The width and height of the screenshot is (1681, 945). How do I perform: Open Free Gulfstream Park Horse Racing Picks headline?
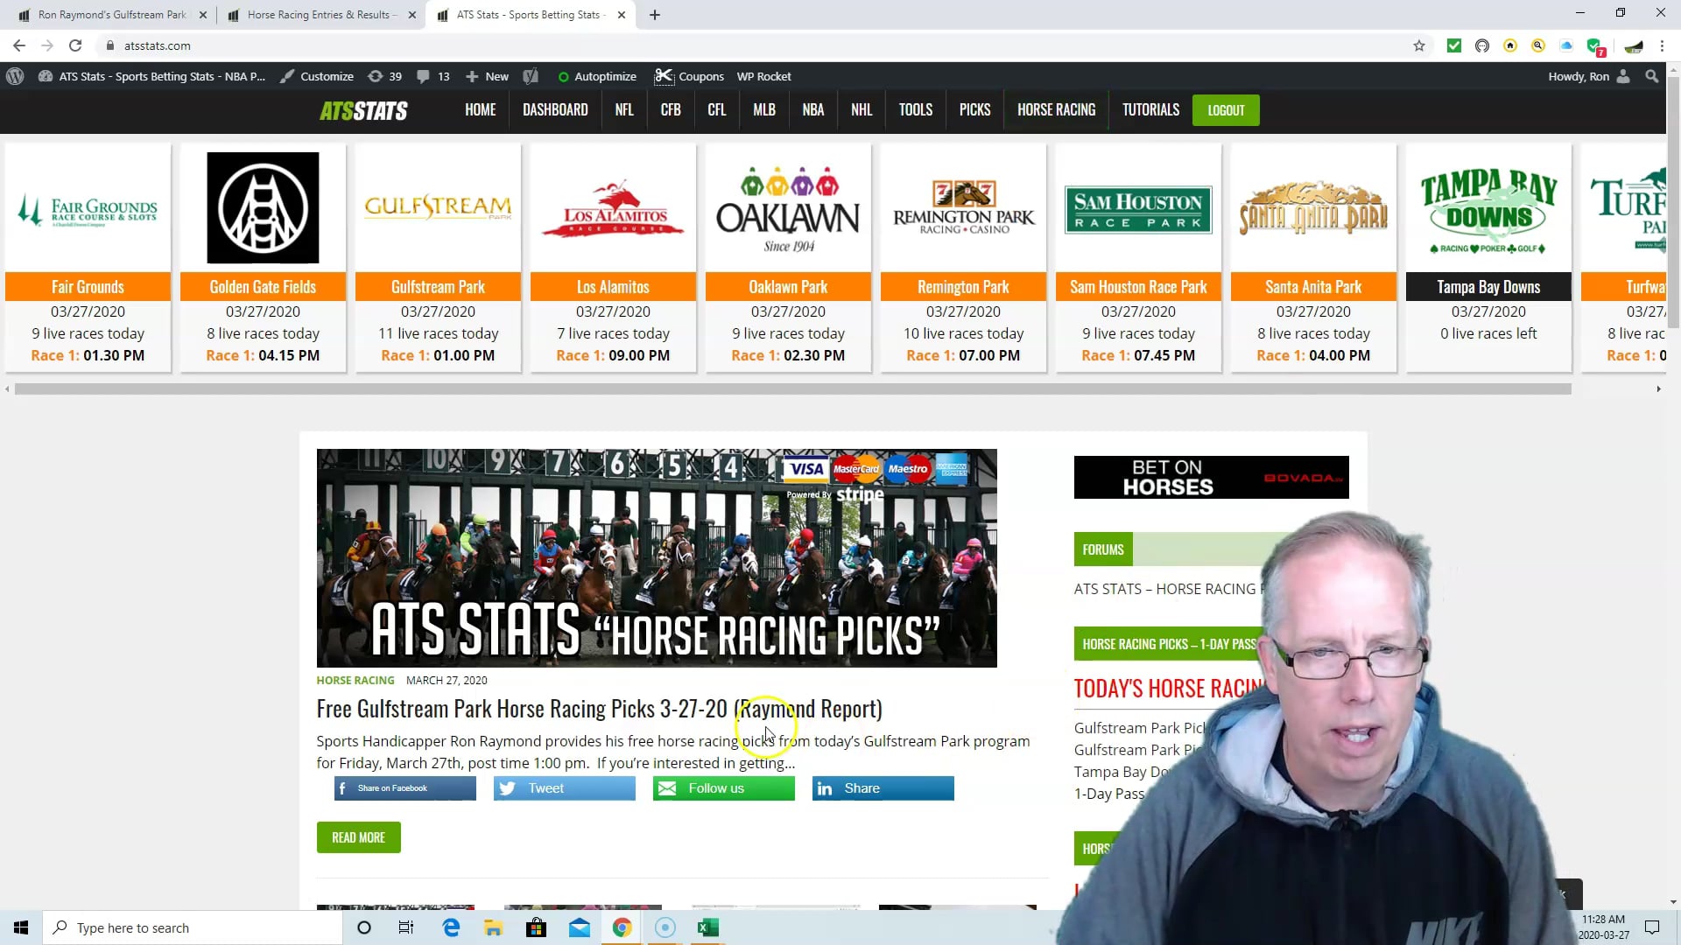(x=599, y=709)
